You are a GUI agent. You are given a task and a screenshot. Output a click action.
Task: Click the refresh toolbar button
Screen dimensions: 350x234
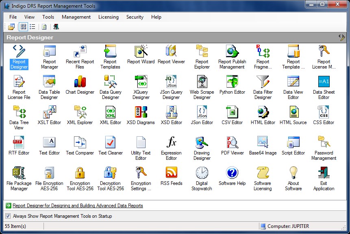pyautogui.click(x=44, y=27)
